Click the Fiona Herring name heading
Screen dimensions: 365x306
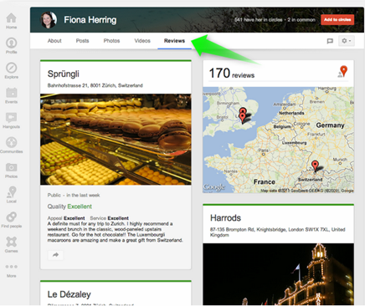90,20
